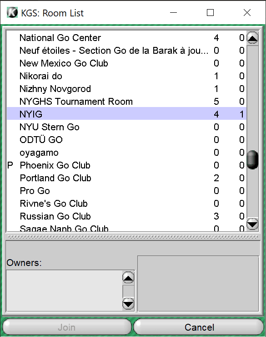Screen dimensions: 266x337
Task: Click the room list scroll-down arrow
Action: coord(252,224)
